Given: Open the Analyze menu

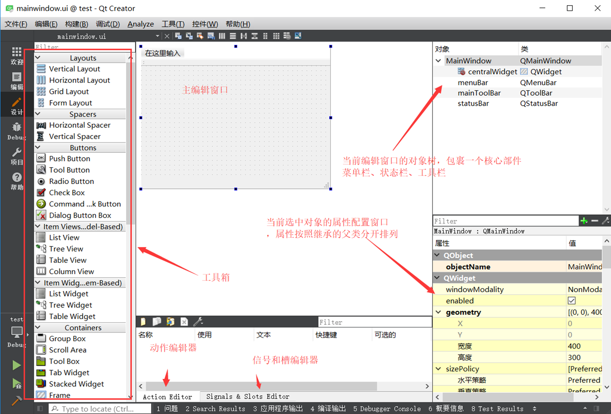Looking at the screenshot, I should tap(140, 24).
